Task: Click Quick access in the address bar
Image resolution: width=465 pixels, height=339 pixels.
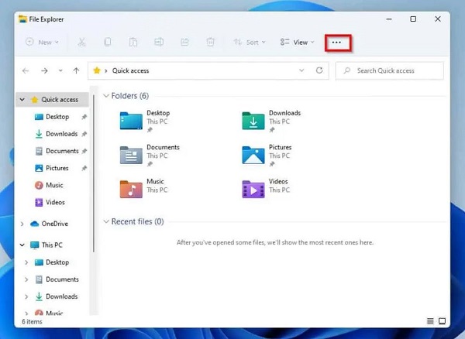Action: tap(130, 70)
